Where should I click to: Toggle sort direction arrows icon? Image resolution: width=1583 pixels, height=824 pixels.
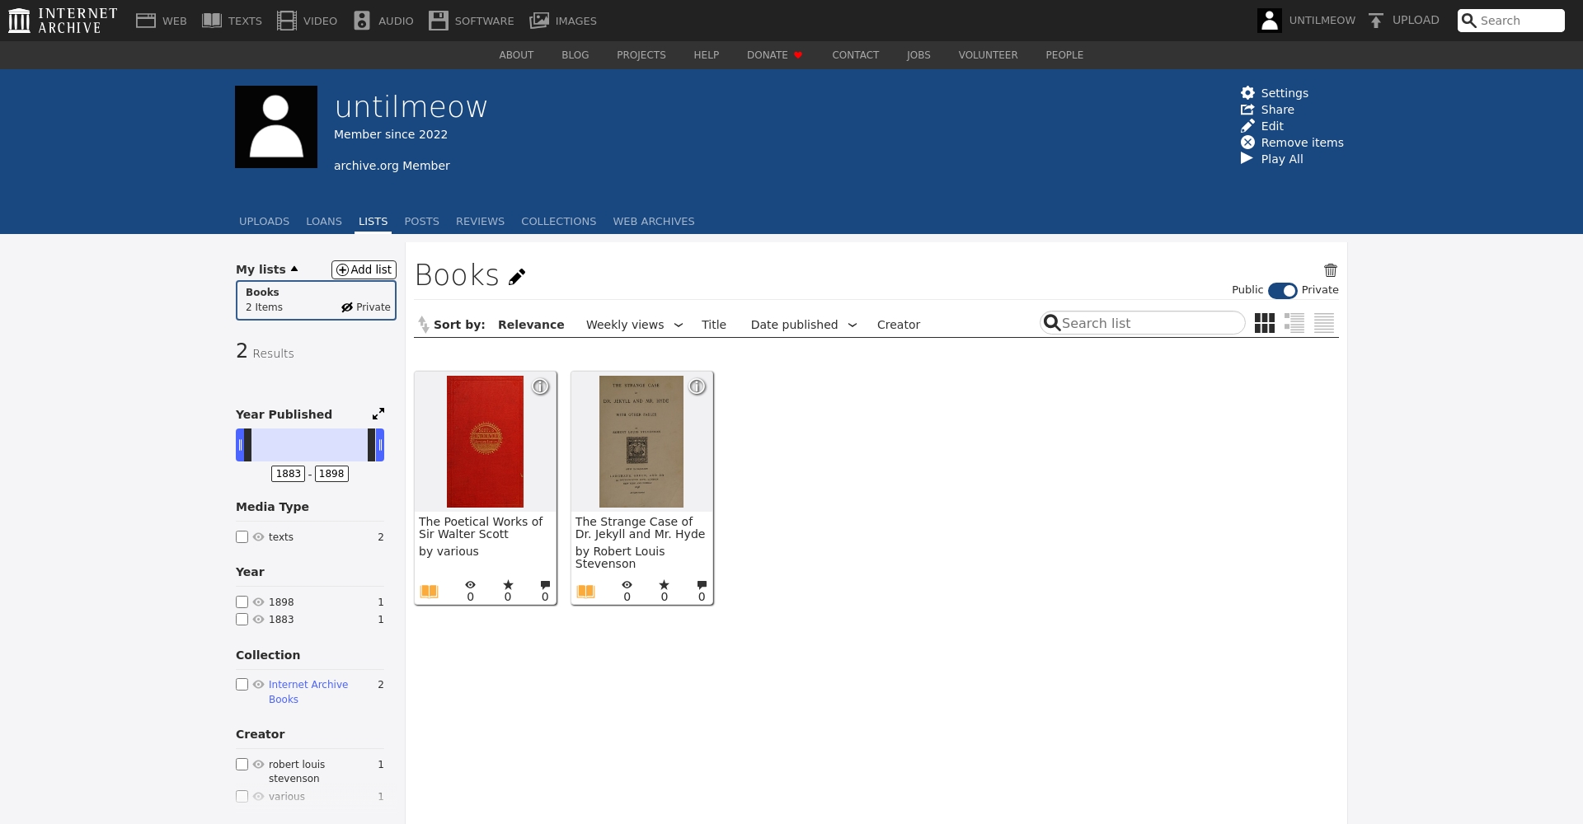[423, 325]
